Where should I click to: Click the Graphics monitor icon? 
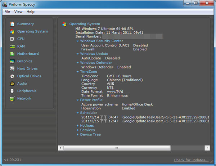click(12, 61)
